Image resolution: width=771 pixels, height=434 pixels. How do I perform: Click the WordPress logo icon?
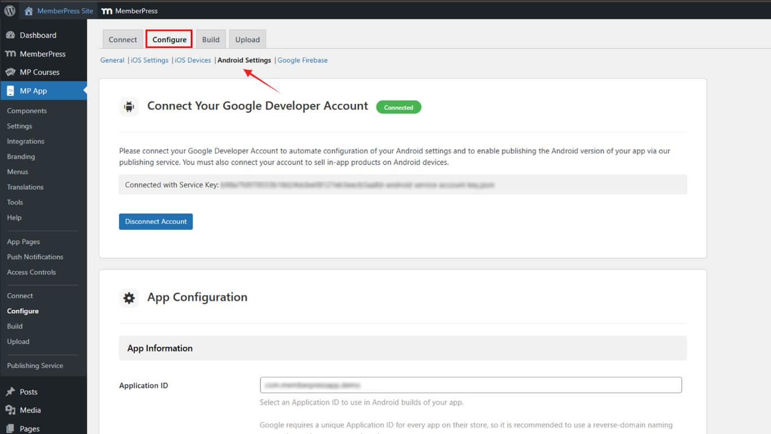10,11
